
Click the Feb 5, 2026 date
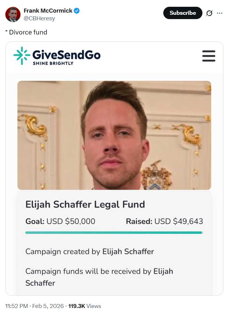click(48, 306)
